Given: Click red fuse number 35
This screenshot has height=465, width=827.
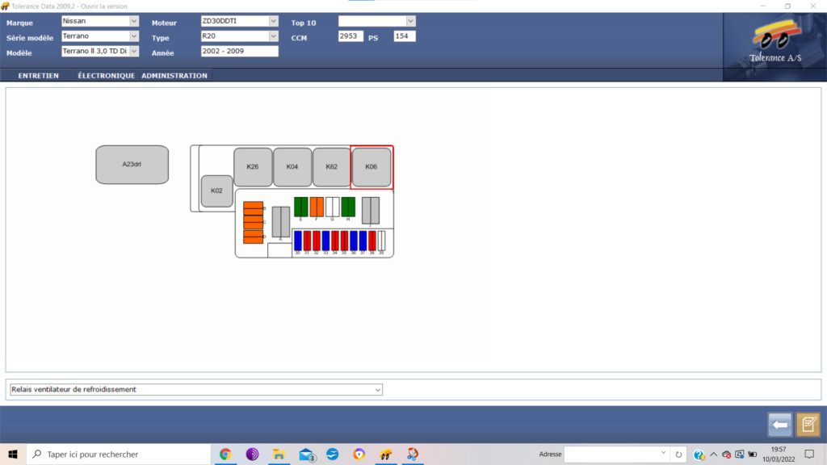Looking at the screenshot, I should (344, 241).
